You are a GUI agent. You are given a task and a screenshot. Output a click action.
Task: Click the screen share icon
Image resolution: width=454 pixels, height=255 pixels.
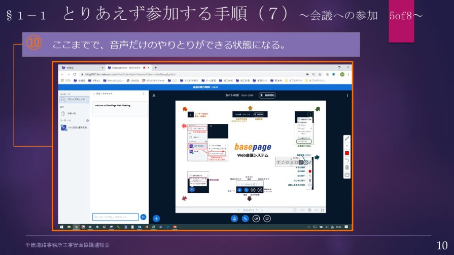(267, 219)
